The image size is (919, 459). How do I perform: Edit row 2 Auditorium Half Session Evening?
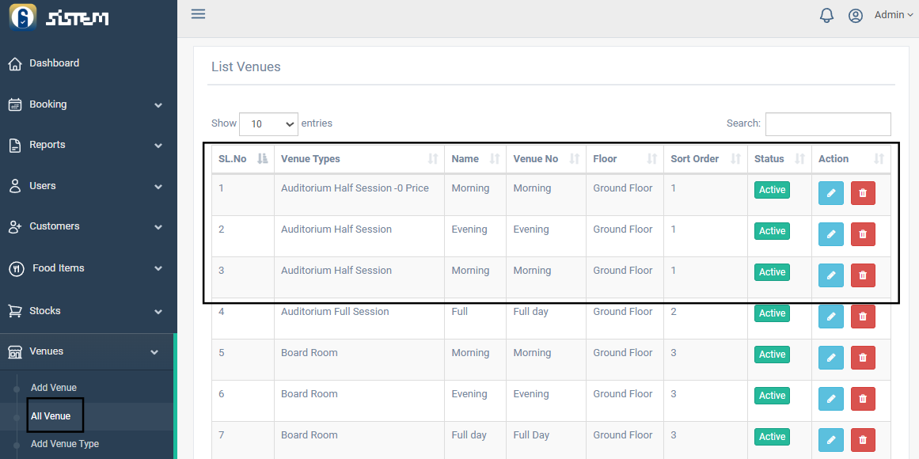831,234
